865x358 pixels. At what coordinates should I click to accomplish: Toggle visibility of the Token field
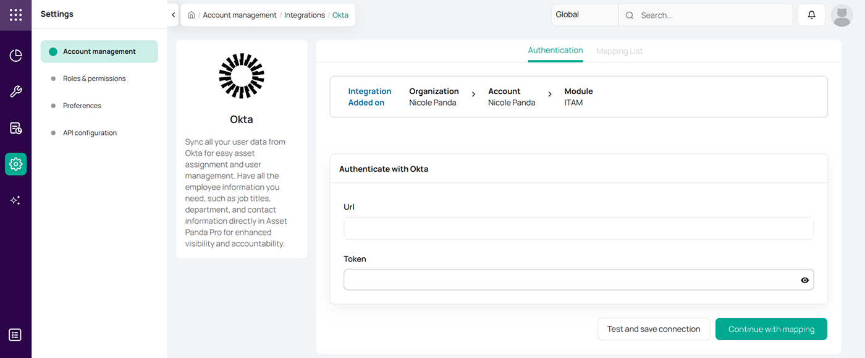(x=804, y=280)
